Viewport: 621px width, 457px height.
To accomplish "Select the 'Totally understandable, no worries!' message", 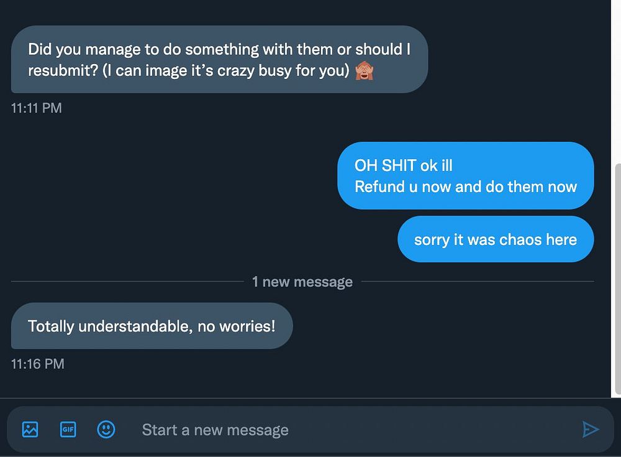I will (152, 326).
